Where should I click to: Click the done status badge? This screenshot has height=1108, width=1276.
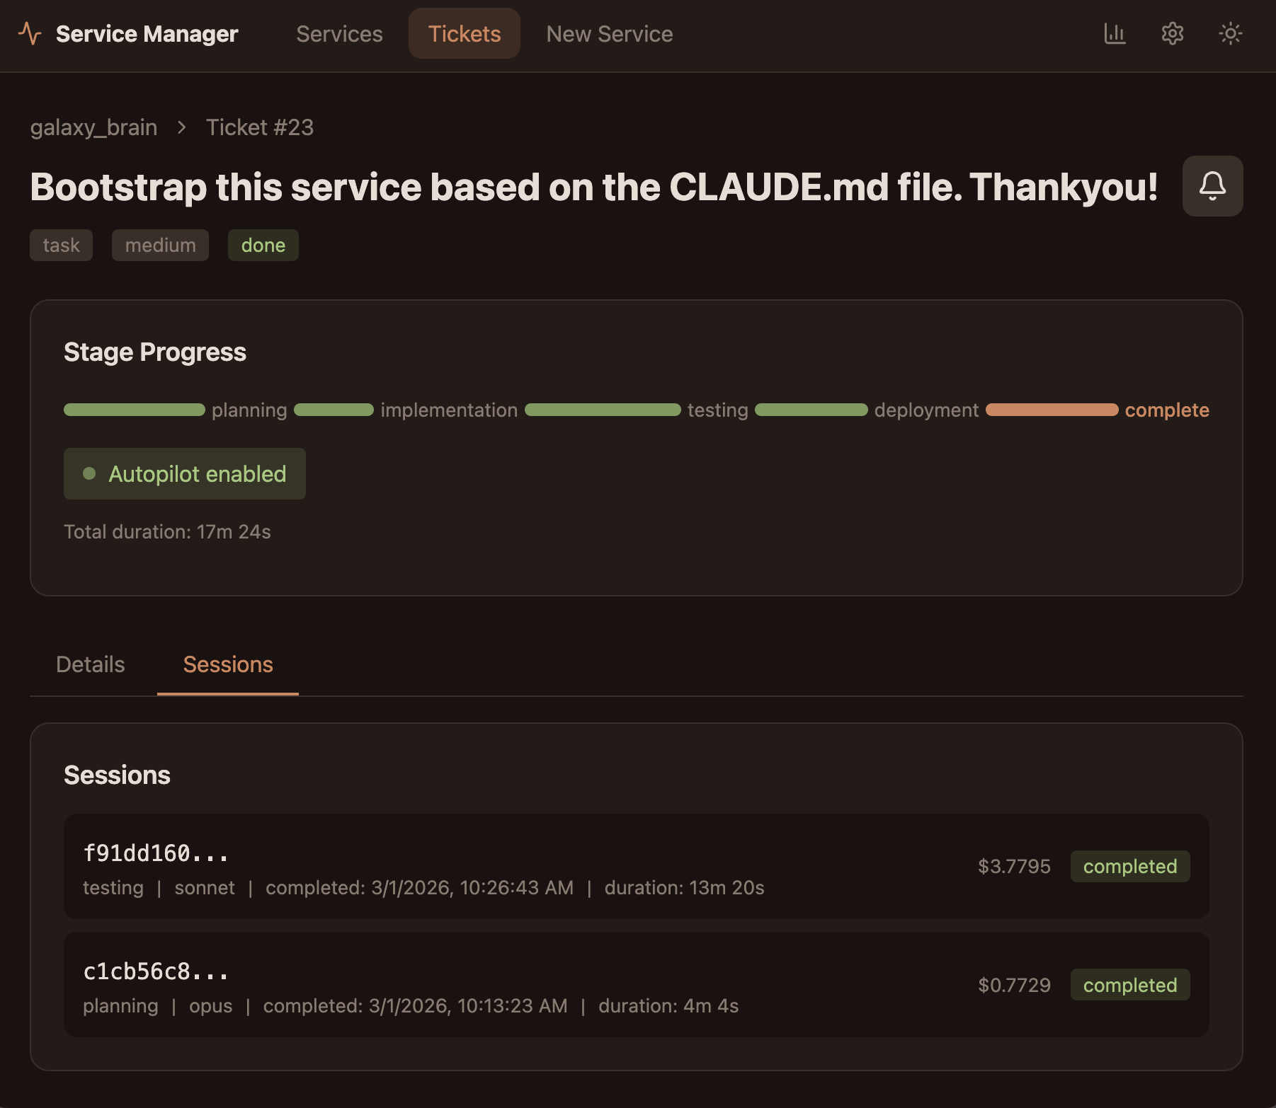[x=263, y=246]
